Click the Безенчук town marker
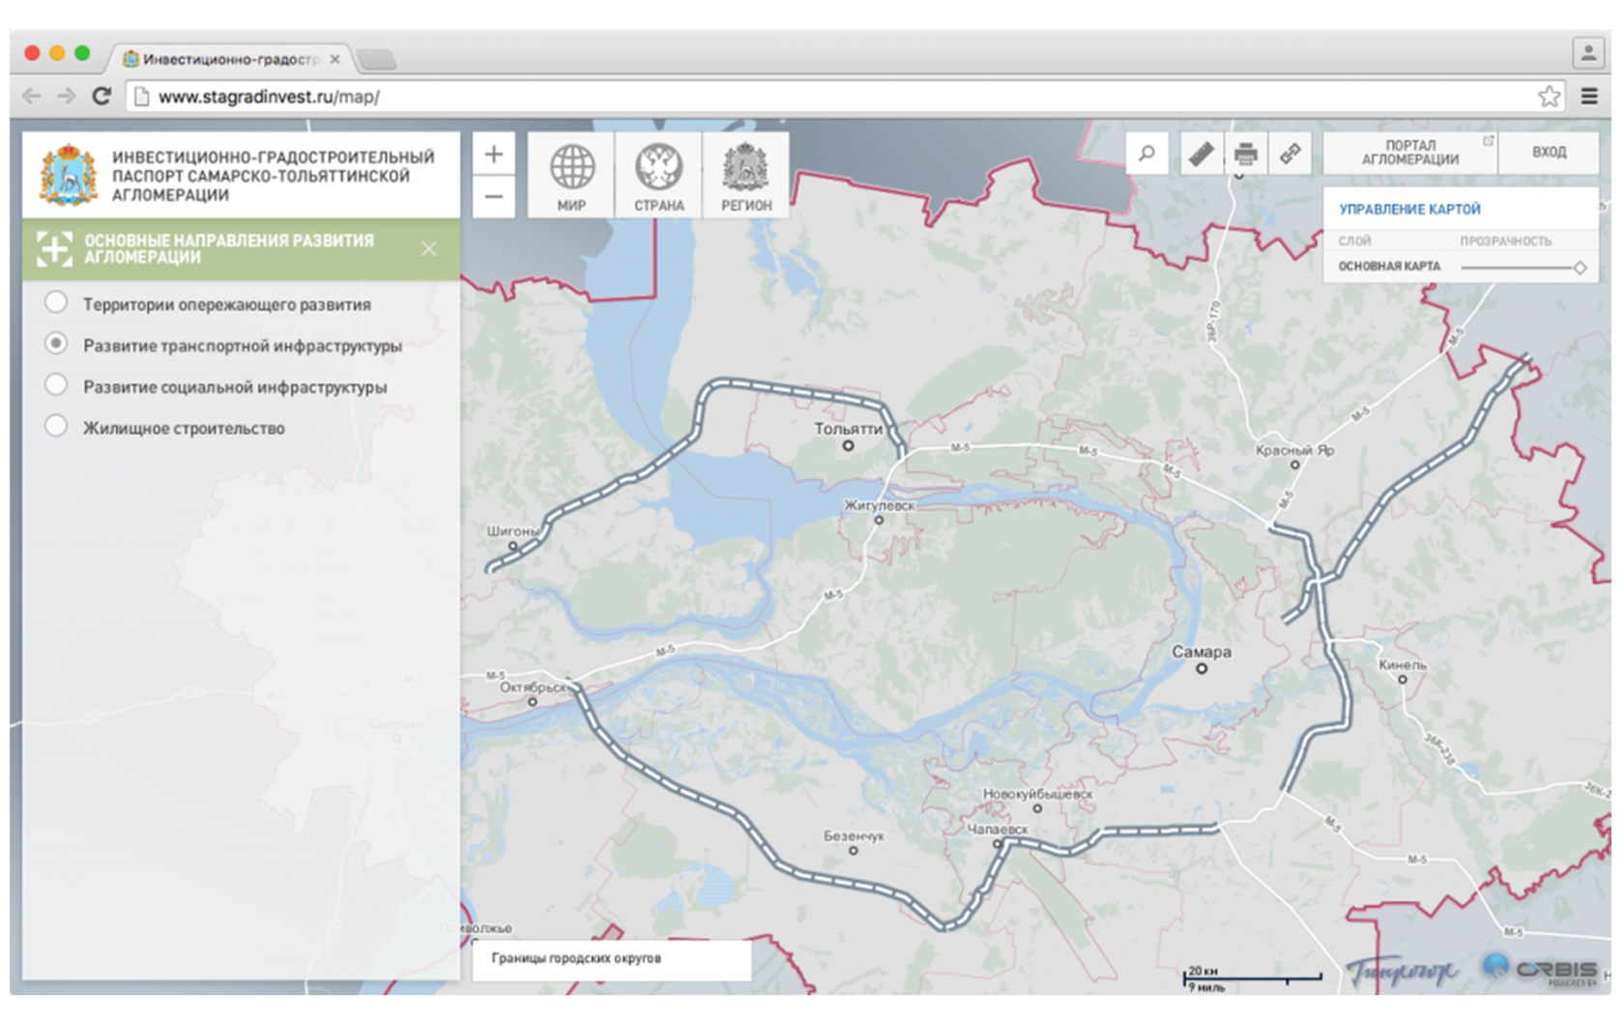 (x=853, y=851)
